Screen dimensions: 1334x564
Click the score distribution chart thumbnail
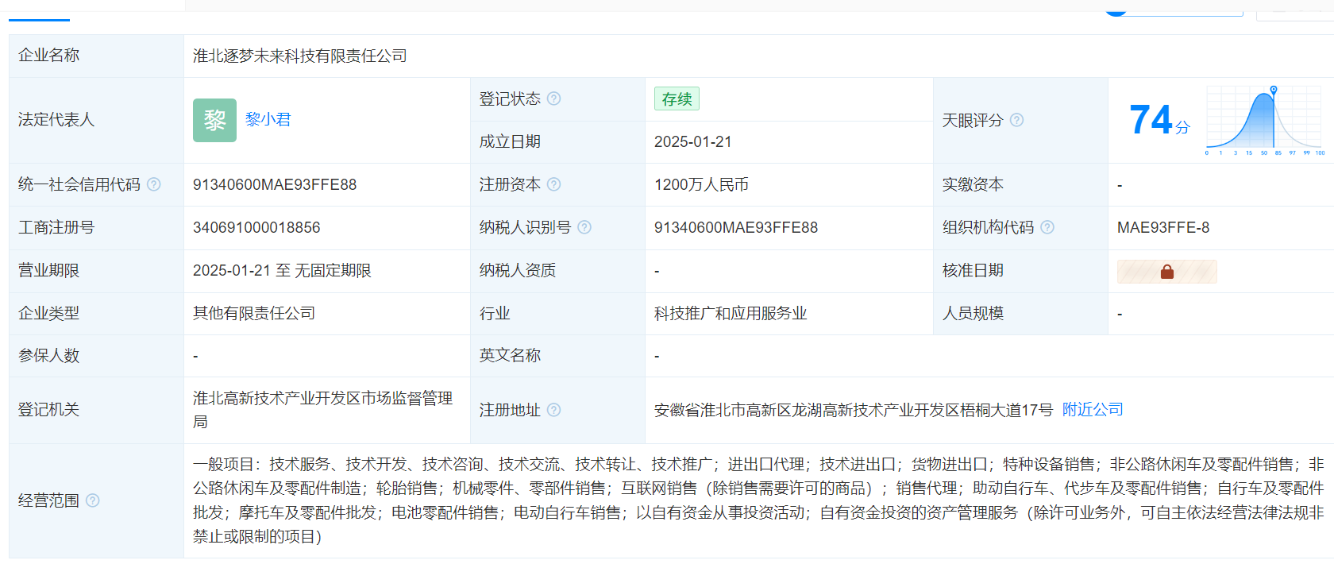pyautogui.click(x=1265, y=120)
